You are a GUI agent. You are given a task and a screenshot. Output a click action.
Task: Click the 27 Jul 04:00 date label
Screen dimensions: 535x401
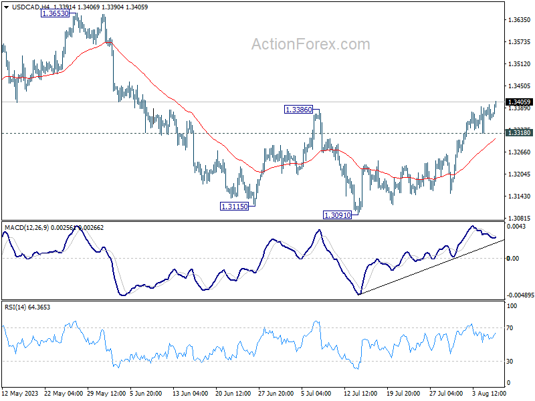[x=446, y=394]
